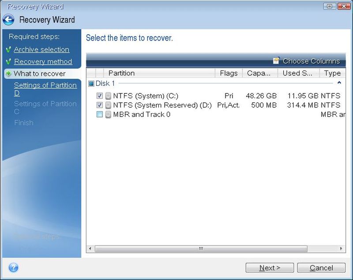Image resolution: width=353 pixels, height=280 pixels.
Task: Go to the Archive selection step
Action: pos(41,50)
